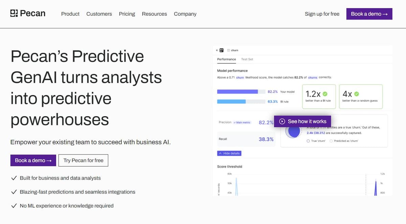This screenshot has height=224, width=406.
Task: Click green checkmark next to 1.2x
Action: [325, 94]
